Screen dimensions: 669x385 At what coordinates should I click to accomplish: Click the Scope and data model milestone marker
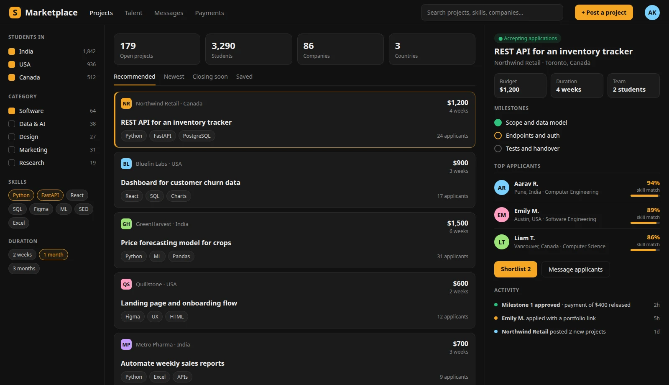pos(498,123)
